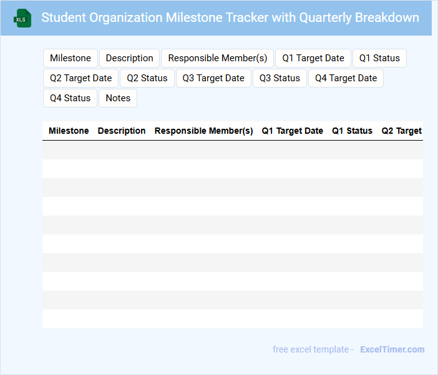Click the first empty table row
Screen dimensions: 438x375
pos(232,150)
